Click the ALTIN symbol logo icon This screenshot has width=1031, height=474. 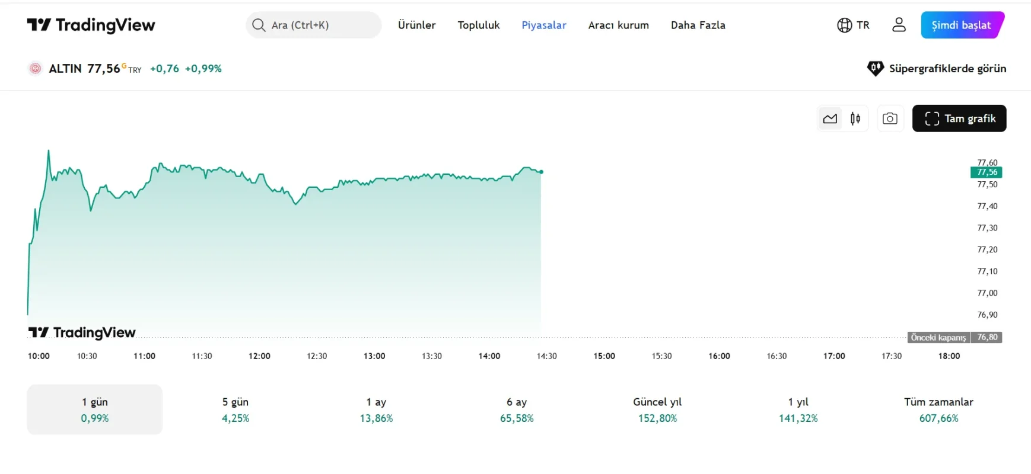pos(36,69)
